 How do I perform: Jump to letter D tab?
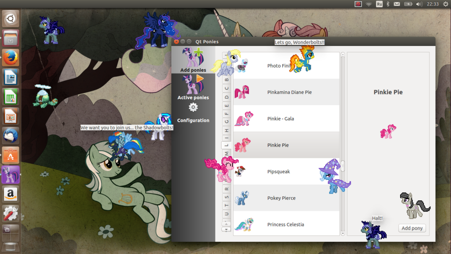pos(227,97)
